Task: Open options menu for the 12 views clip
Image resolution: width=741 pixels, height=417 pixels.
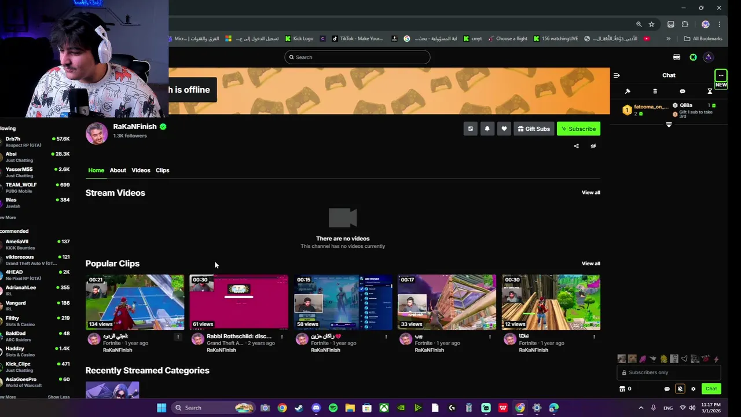Action: tap(594, 336)
